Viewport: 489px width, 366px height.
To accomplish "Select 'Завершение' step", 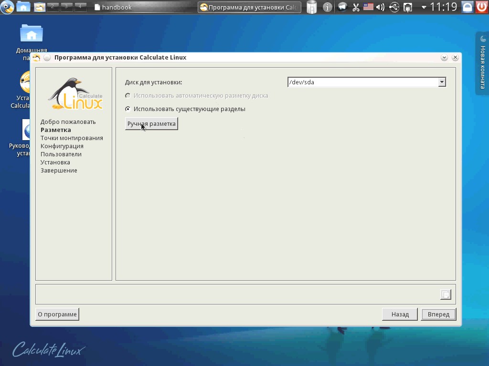I will [x=59, y=170].
